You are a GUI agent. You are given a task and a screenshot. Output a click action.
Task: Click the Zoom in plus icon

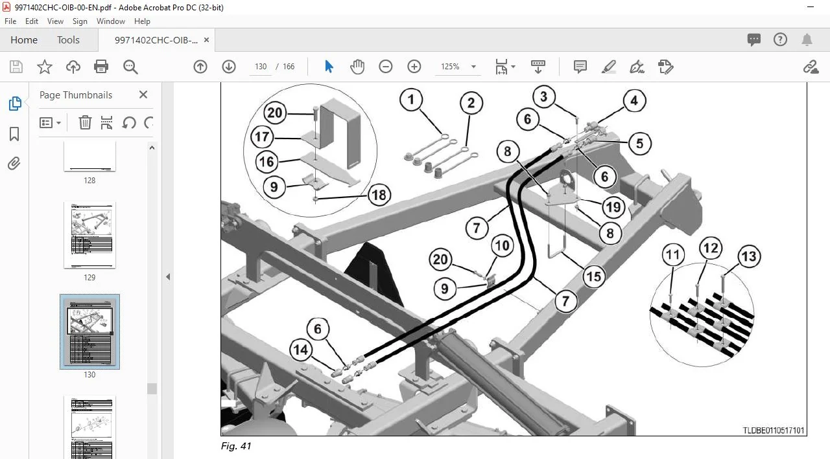click(x=414, y=67)
